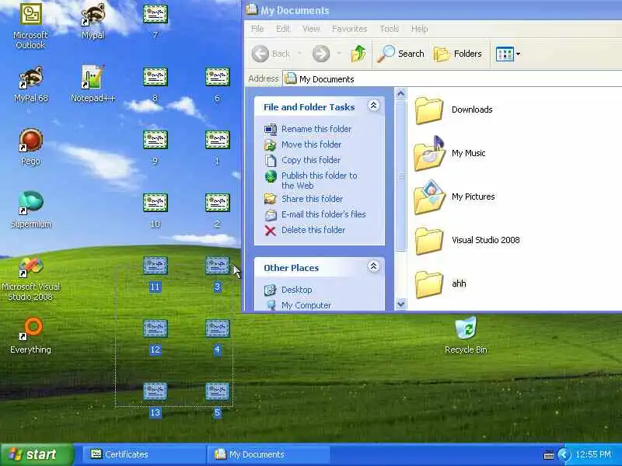Select the My Pictures folder
This screenshot has height=466, width=622.
coord(454,197)
